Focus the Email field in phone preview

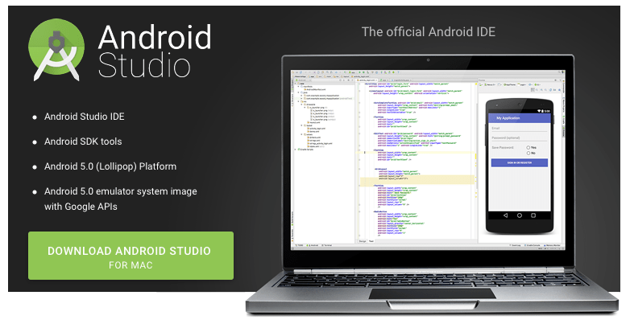[519, 129]
